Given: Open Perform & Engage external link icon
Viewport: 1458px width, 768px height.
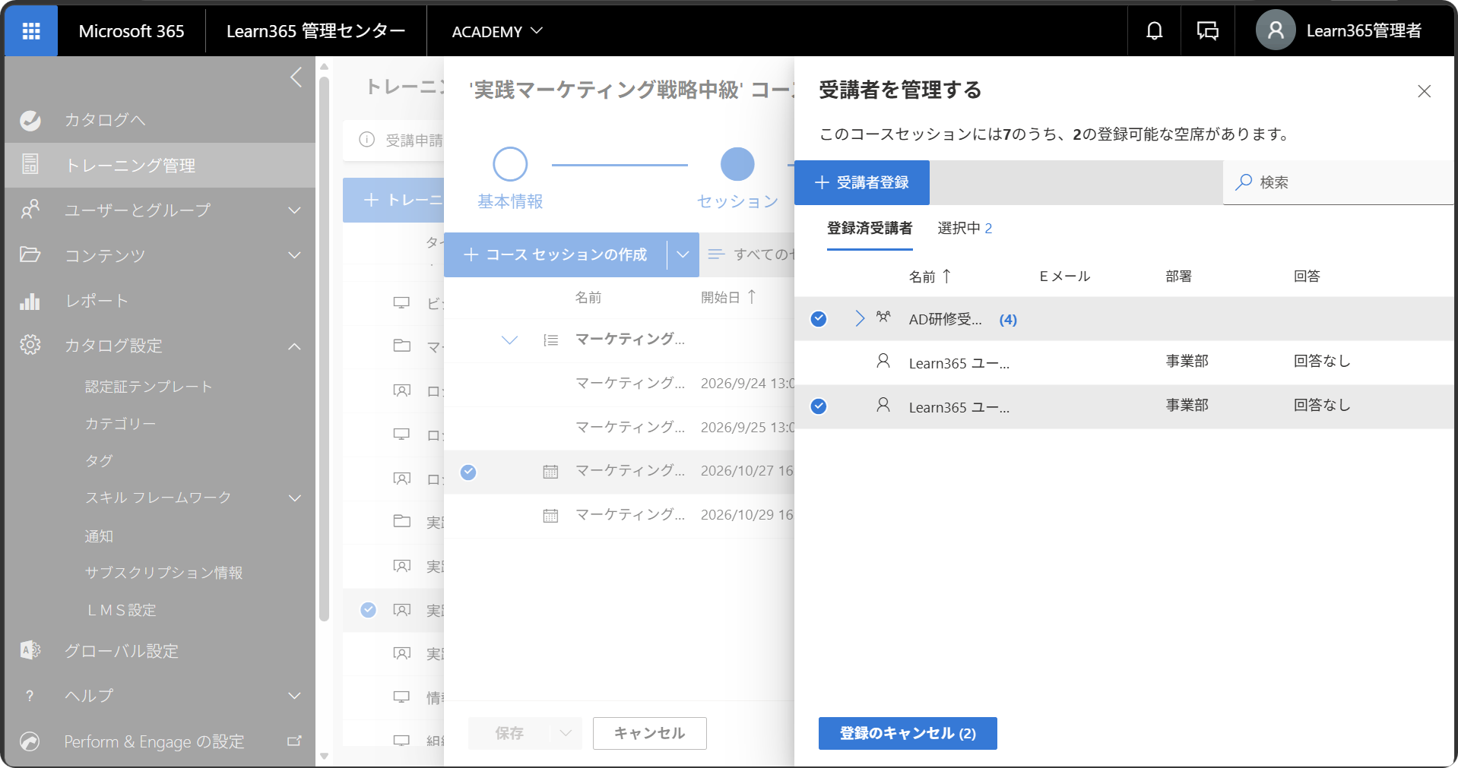Looking at the screenshot, I should pyautogui.click(x=294, y=741).
